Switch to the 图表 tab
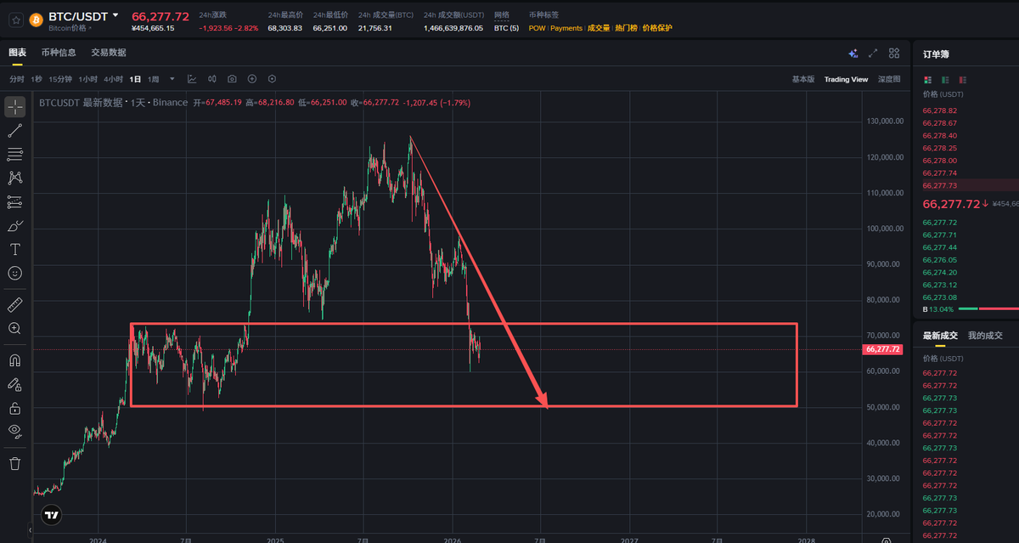1019x543 pixels. pyautogui.click(x=17, y=53)
